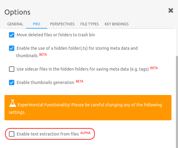Click the ALPHA badge next to text extraction
This screenshot has width=178, height=148.
pos(85,133)
